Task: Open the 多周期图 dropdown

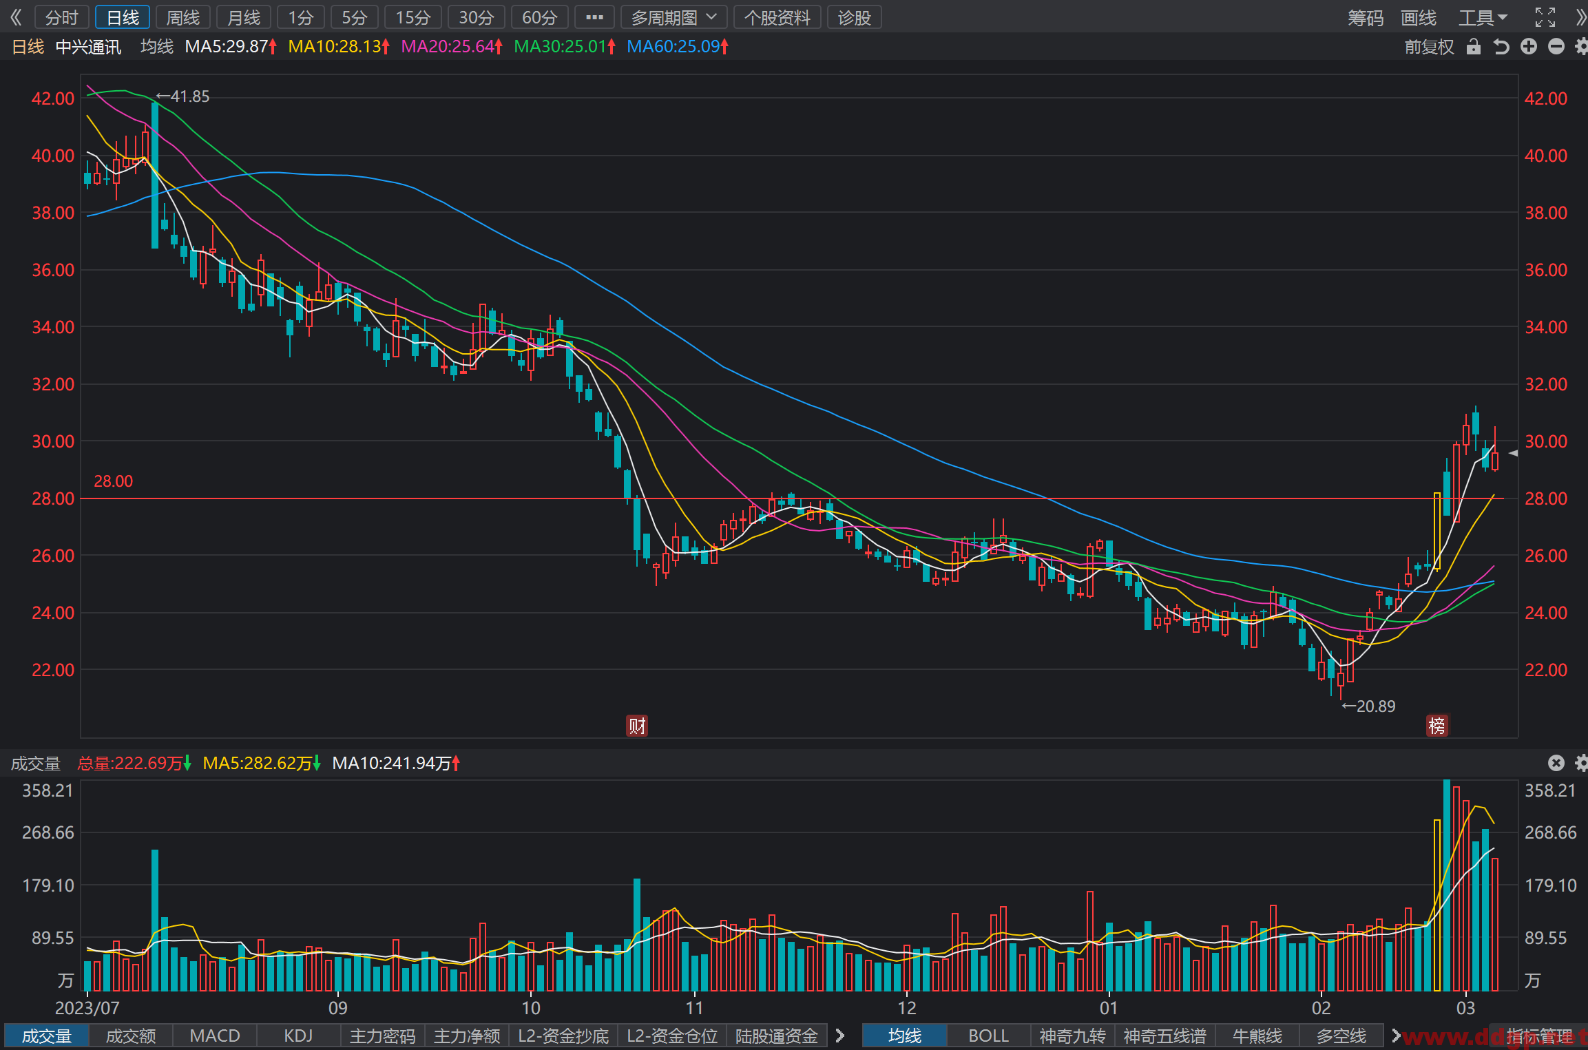Action: pyautogui.click(x=673, y=17)
